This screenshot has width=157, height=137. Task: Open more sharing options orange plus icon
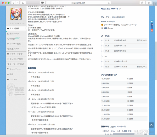152,30
